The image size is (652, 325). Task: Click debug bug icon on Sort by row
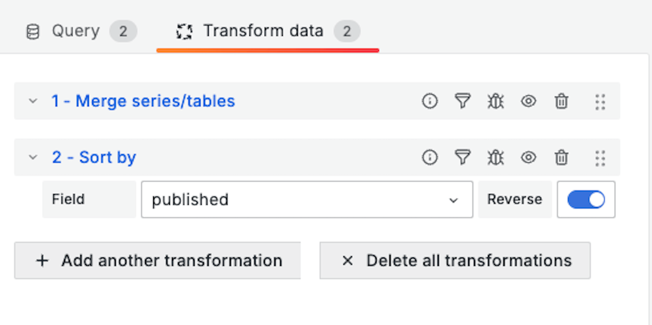pyautogui.click(x=496, y=157)
